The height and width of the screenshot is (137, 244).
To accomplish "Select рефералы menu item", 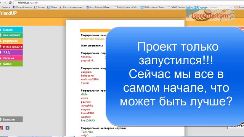I will pyautogui.click(x=11, y=41).
